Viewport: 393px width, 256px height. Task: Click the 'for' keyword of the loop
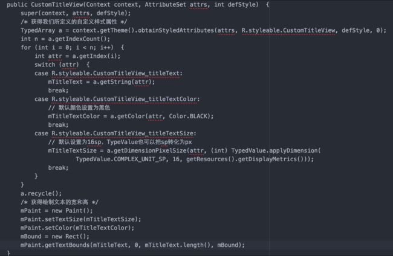pos(26,48)
